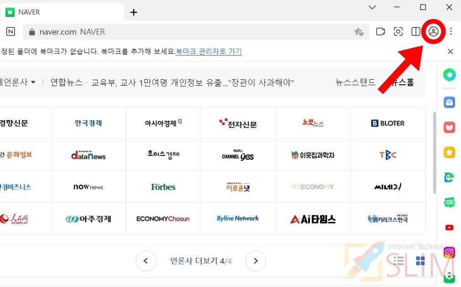Open the blue briefcase sidebar icon
This screenshot has width=461, height=287.
click(449, 102)
